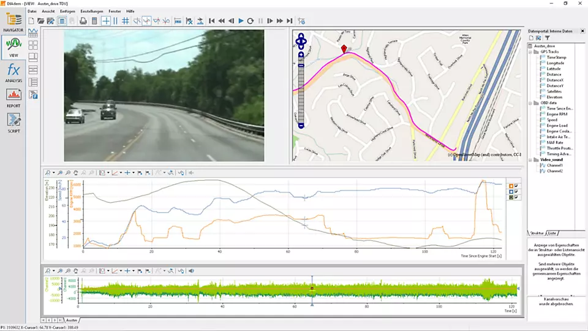Open the Fenster menu
Screen dimensions: 588x331
point(115,11)
